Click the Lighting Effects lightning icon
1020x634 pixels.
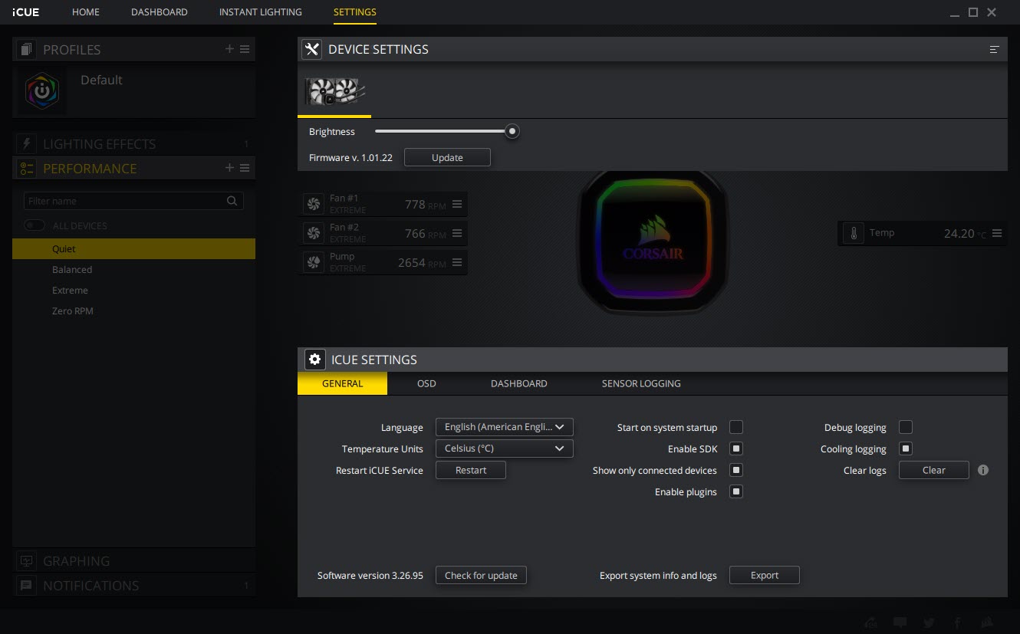coord(27,144)
